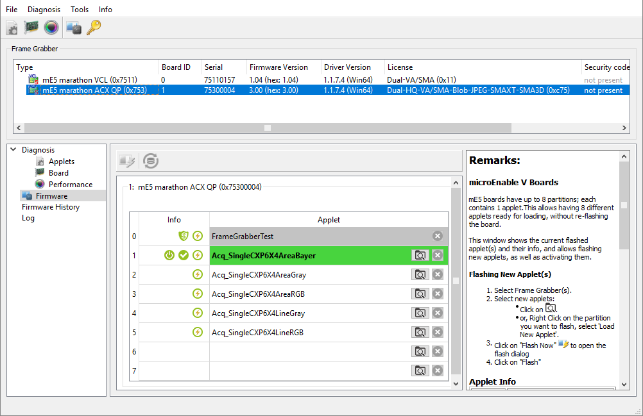Image resolution: width=643 pixels, height=416 pixels.
Task: Click the License key toolbar icon
Action: (x=94, y=28)
